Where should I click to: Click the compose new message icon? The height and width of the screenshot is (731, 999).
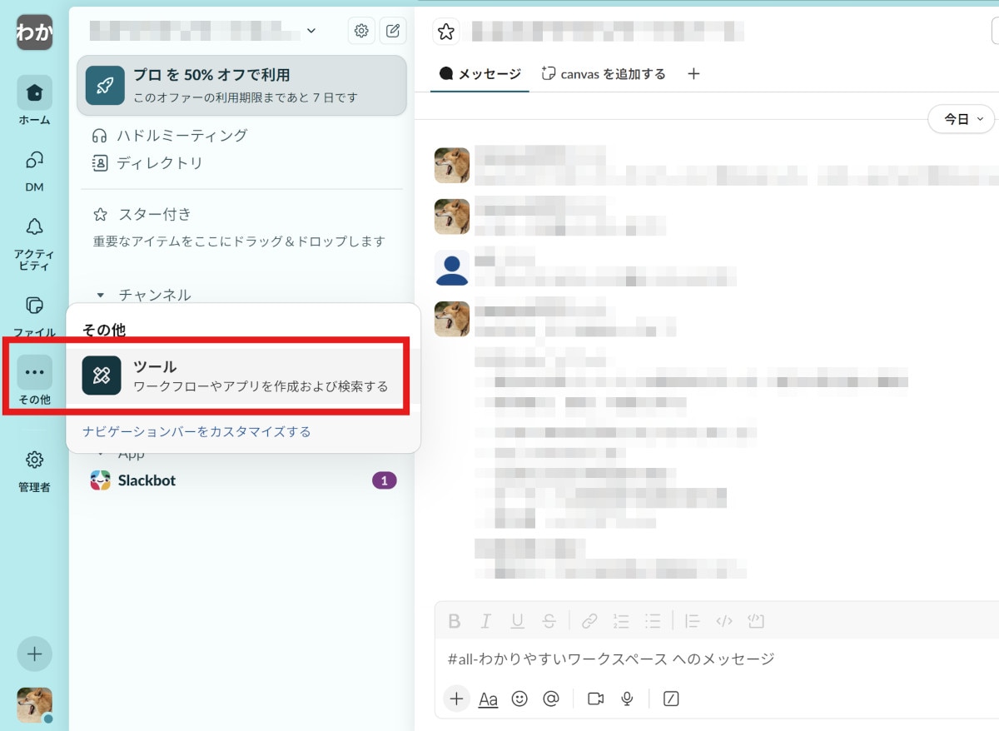pos(393,32)
